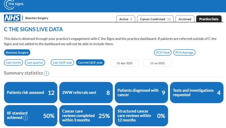
Task: View the Patients diagnosed with cancer tile
Action: click(141, 92)
